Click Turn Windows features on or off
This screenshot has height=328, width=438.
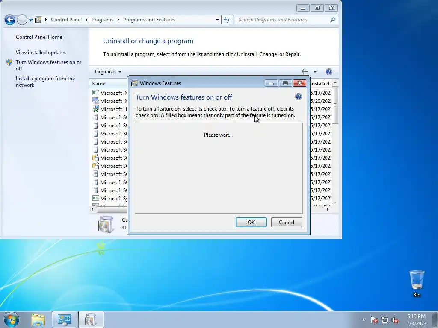[x=49, y=65]
